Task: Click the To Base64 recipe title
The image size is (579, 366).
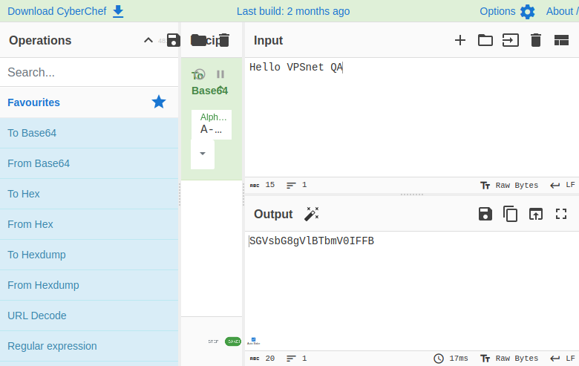Action: [209, 83]
